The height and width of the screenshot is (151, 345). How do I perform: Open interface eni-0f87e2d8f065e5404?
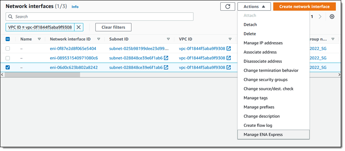click(x=73, y=49)
